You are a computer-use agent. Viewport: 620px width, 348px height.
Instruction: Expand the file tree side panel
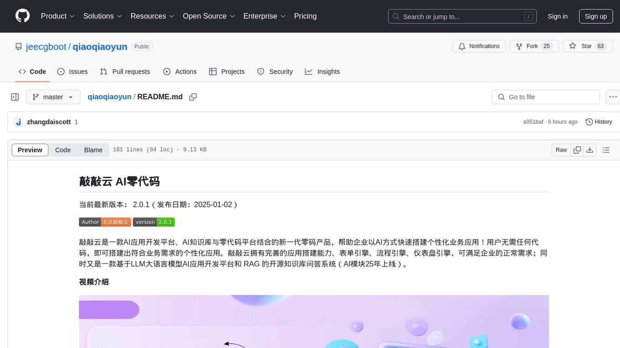click(x=15, y=97)
